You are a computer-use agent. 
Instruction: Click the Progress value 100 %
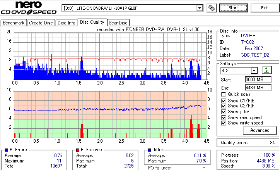pyautogui.click(x=269, y=155)
